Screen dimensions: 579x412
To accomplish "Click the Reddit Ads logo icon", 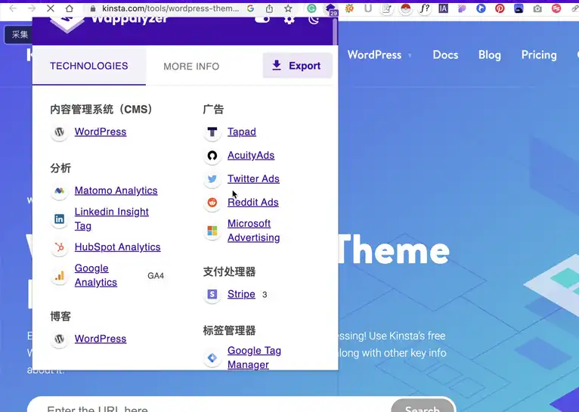I will pyautogui.click(x=212, y=203).
